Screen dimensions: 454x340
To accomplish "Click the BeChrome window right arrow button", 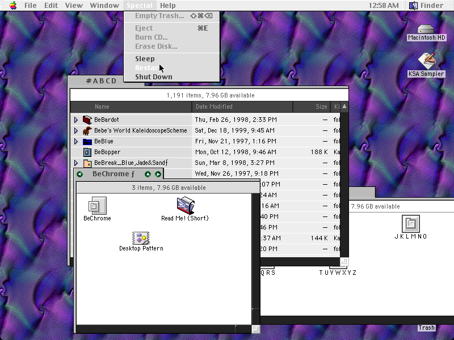I will point(158,174).
